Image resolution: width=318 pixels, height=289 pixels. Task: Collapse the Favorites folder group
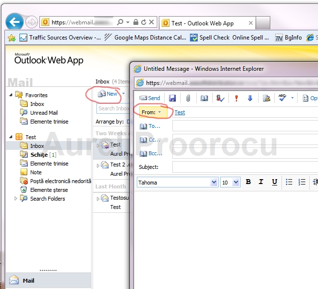pyautogui.click(x=11, y=95)
